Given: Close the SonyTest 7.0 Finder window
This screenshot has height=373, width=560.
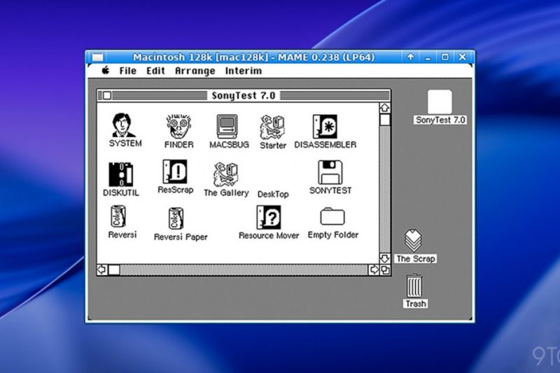Looking at the screenshot, I should pyautogui.click(x=107, y=95).
